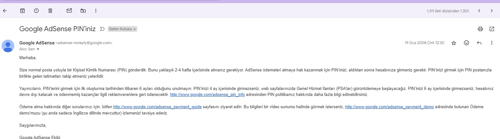The height and width of the screenshot is (139, 500).
Task: Click the '1.311 ileti dizisinden 1.301' counter
Action: 448,11
